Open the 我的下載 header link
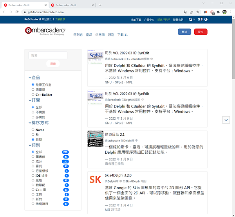 coord(136,20)
